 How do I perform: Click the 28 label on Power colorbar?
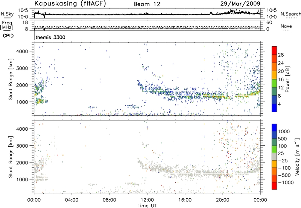[281, 55]
